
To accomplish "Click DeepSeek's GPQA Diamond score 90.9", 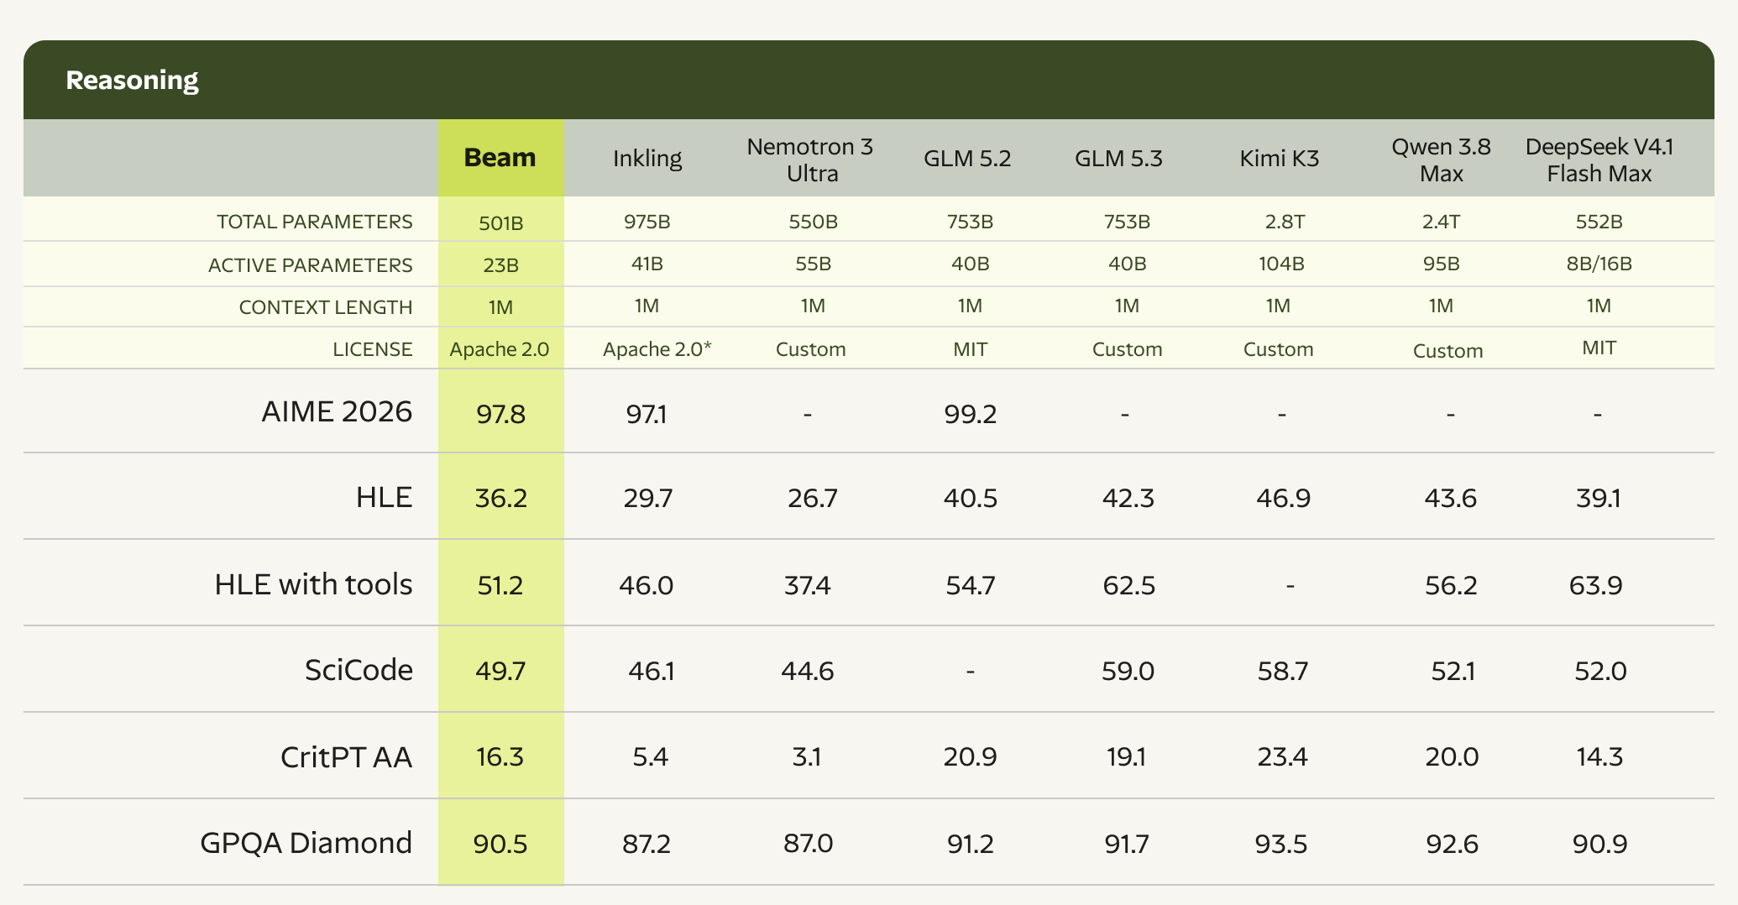I will pyautogui.click(x=1600, y=844).
